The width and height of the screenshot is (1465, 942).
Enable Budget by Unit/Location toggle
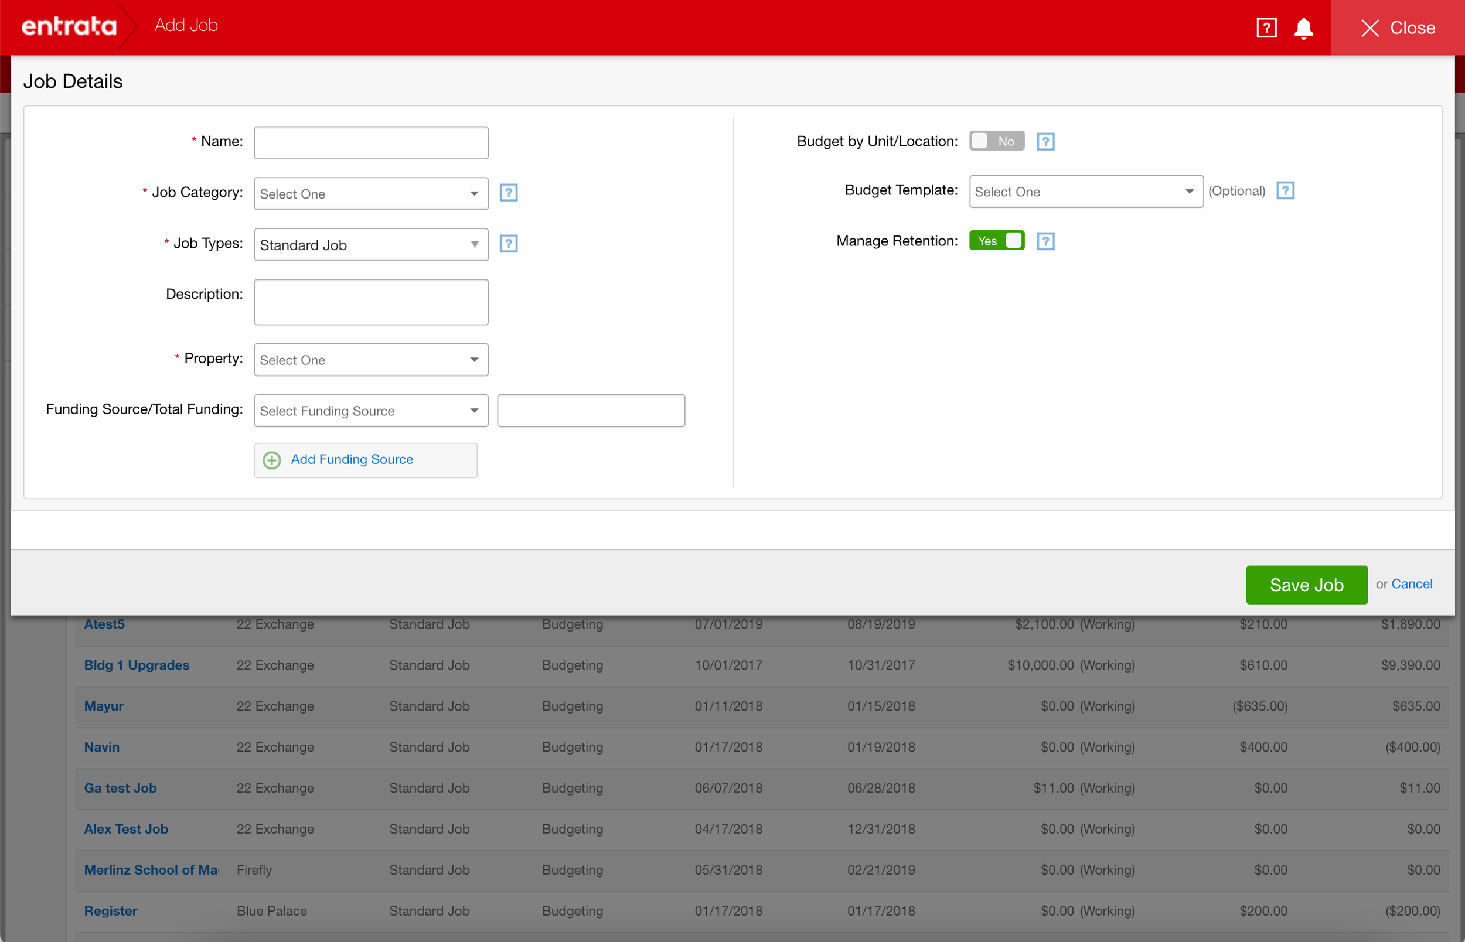pyautogui.click(x=996, y=141)
